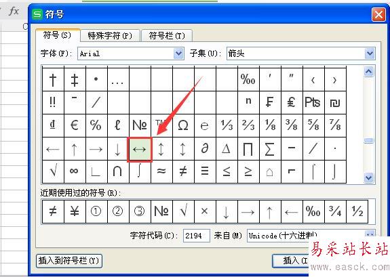Screen dimensions: 390x277
Task: Select the not-equal ≠ in recently used symbols
Action: tap(53, 212)
